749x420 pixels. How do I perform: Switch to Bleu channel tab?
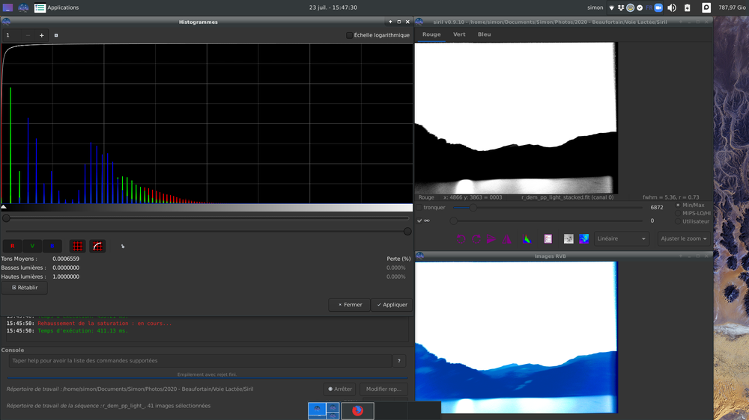coord(484,34)
